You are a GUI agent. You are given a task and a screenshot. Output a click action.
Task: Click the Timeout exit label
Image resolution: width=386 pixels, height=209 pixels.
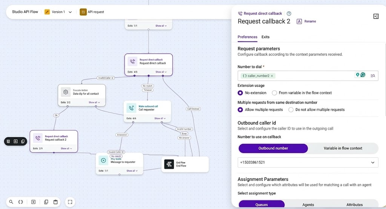coord(147,90)
